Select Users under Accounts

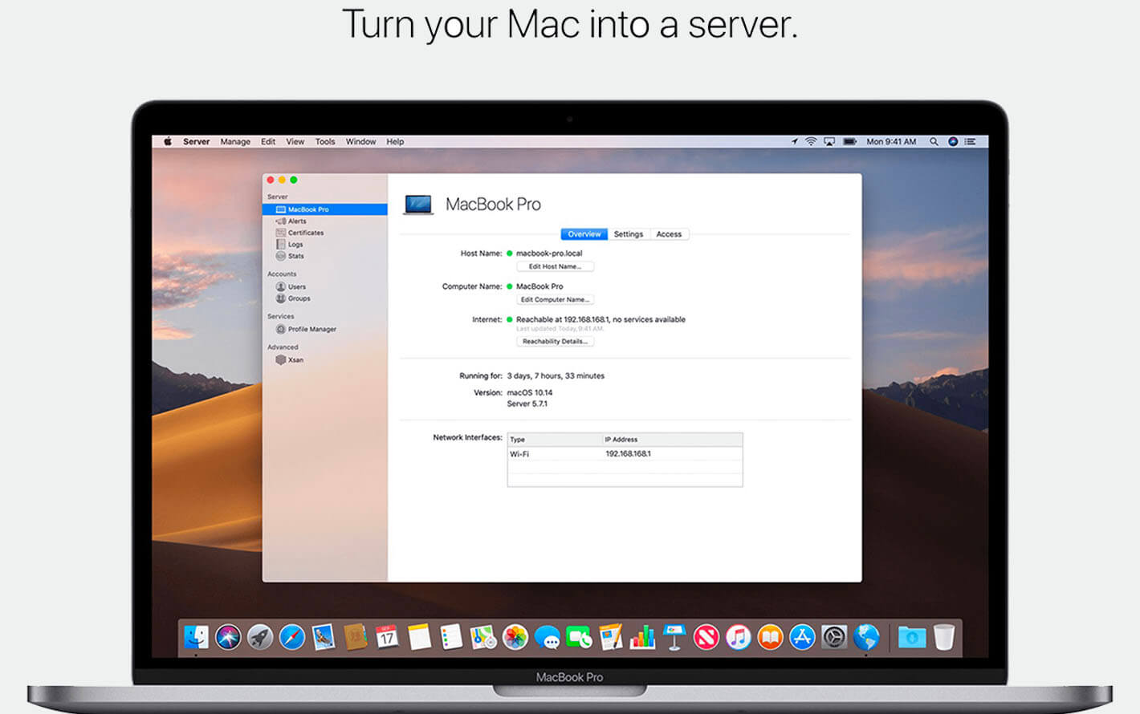tap(291, 286)
